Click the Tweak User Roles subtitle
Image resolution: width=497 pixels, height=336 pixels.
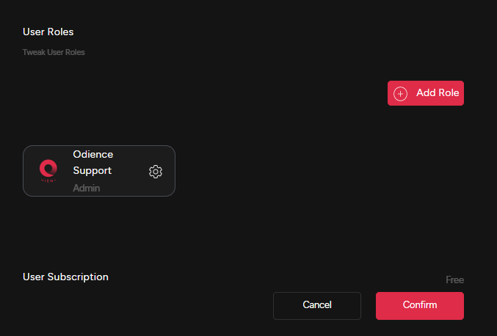coord(54,52)
